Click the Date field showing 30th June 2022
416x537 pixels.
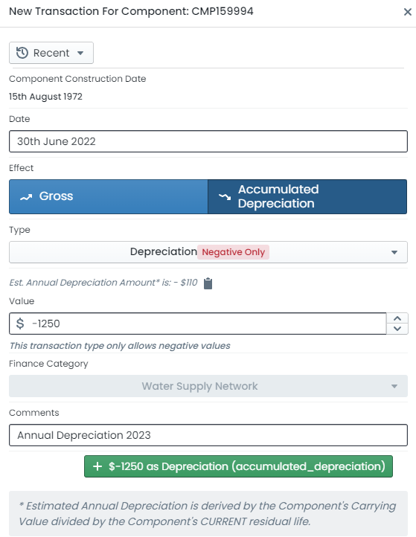[208, 141]
